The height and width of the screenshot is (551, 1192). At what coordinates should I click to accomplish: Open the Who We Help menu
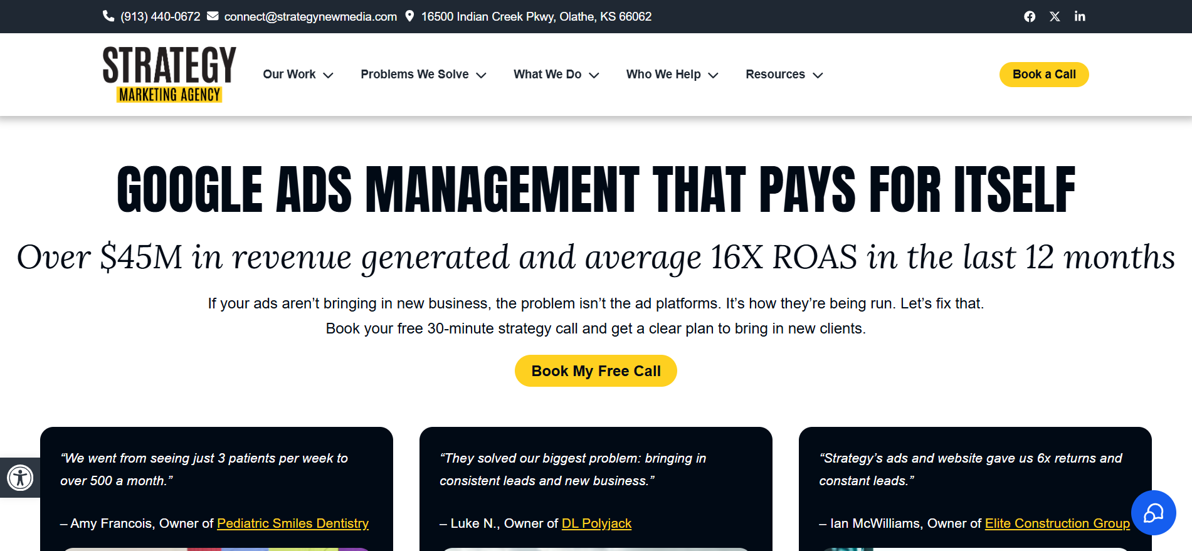[x=663, y=74]
